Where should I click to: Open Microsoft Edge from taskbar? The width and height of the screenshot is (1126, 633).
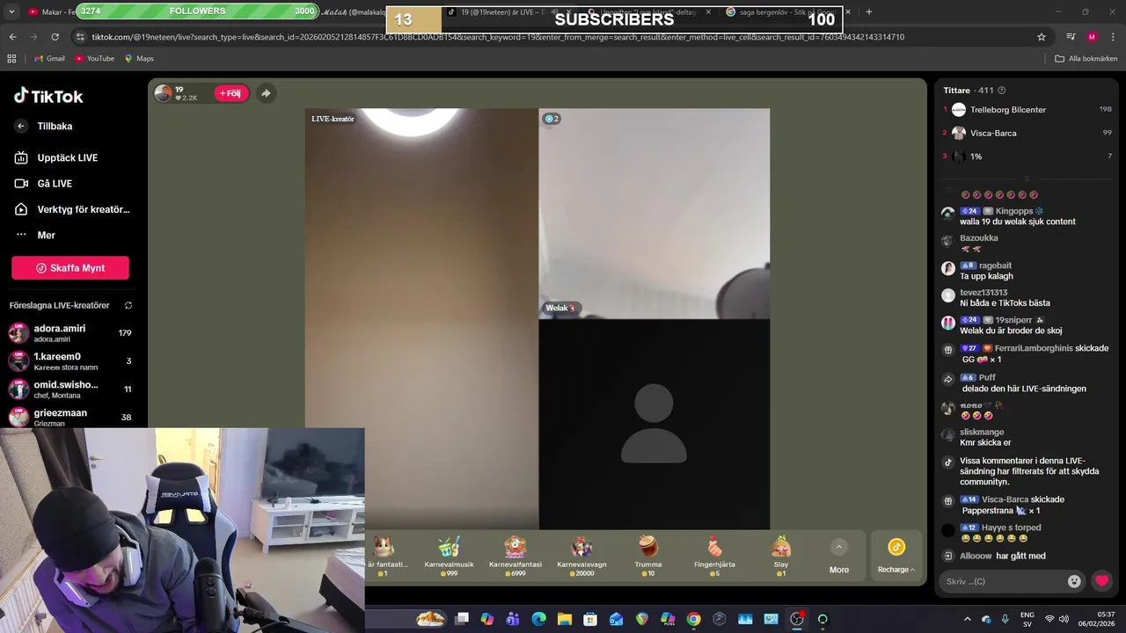point(538,619)
